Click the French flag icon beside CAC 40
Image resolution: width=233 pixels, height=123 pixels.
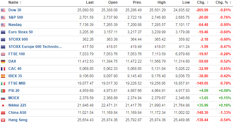[x=3, y=69]
